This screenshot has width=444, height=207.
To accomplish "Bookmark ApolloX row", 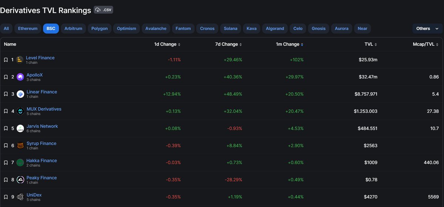I will point(6,77).
